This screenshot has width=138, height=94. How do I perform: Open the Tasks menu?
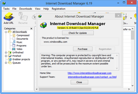[x=6, y=9]
